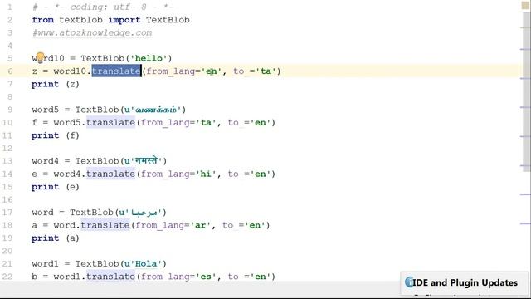Screen dimensions: 531x299
Task: Click variable word4 on line 13
Action: [x=45, y=161]
